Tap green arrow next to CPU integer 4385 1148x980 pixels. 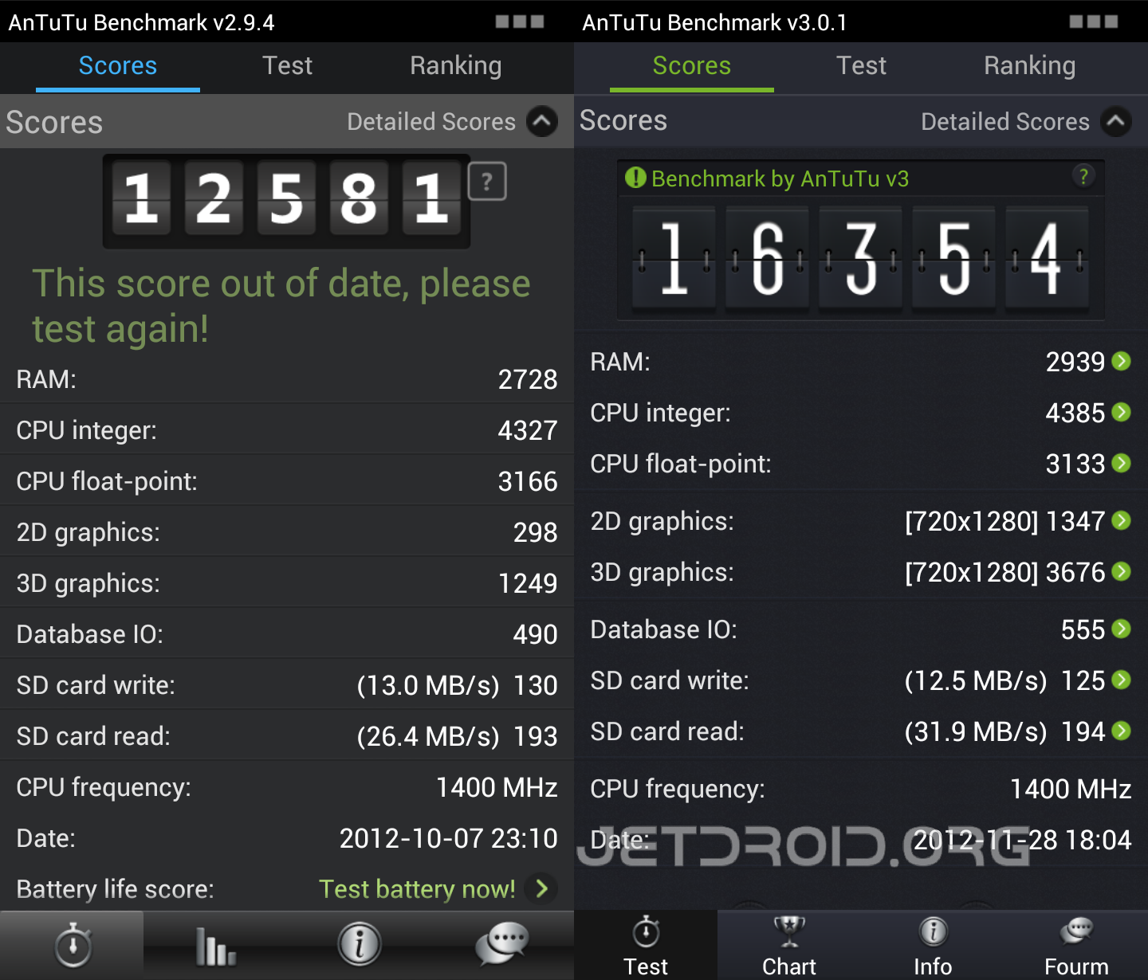[1121, 412]
